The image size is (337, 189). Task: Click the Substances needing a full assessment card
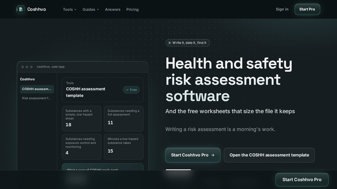[124, 119]
